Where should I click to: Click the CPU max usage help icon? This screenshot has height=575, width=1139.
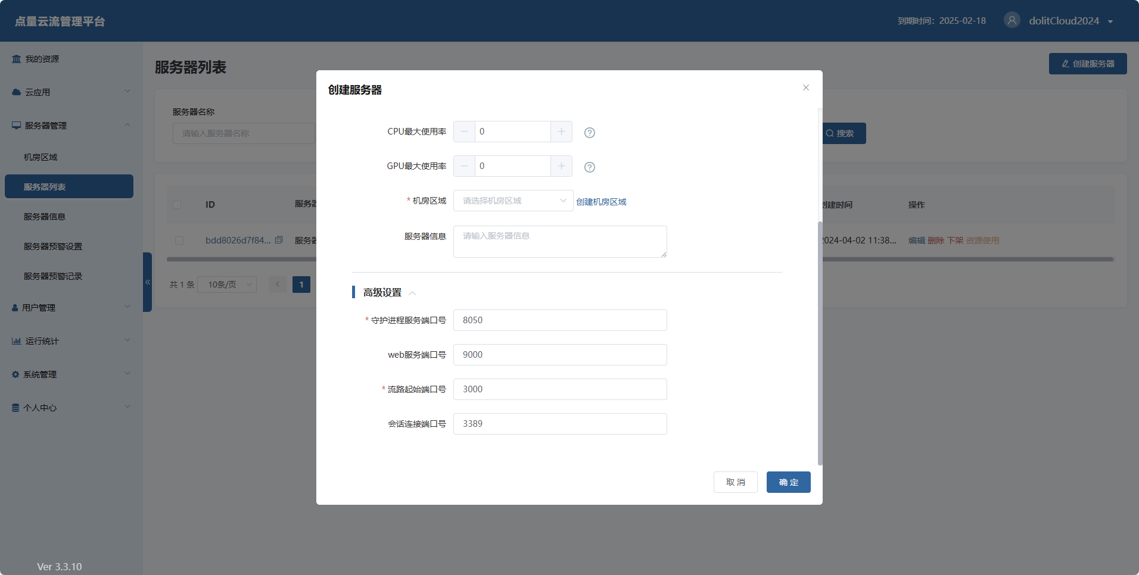pyautogui.click(x=589, y=133)
